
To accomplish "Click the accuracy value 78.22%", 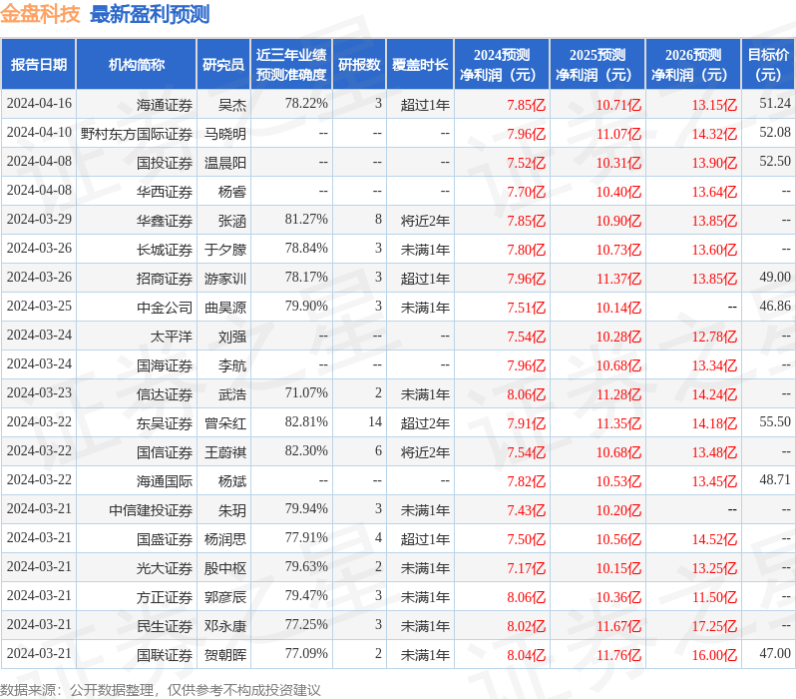I will pos(306,103).
